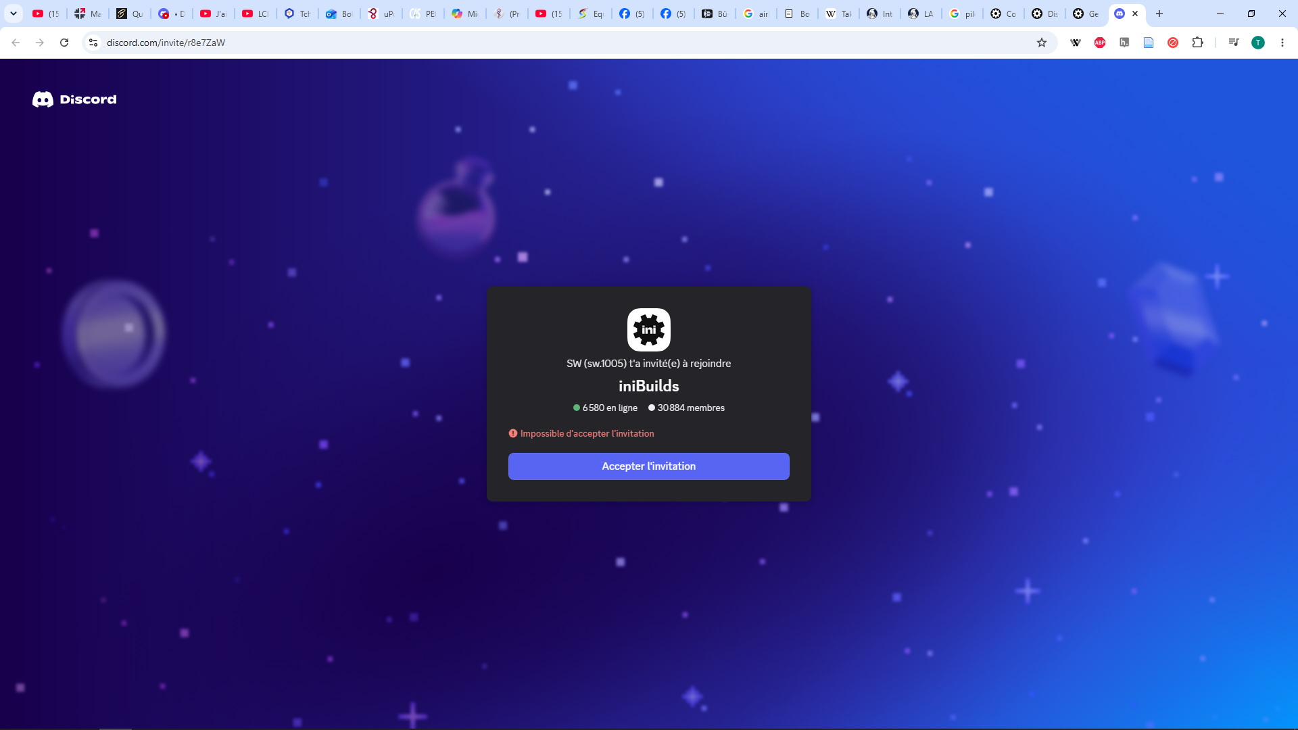Viewport: 1298px width, 730px height.
Task: Click 'SW (sw.1005) t'a invité(e) à rejoindre' text
Action: pos(648,364)
